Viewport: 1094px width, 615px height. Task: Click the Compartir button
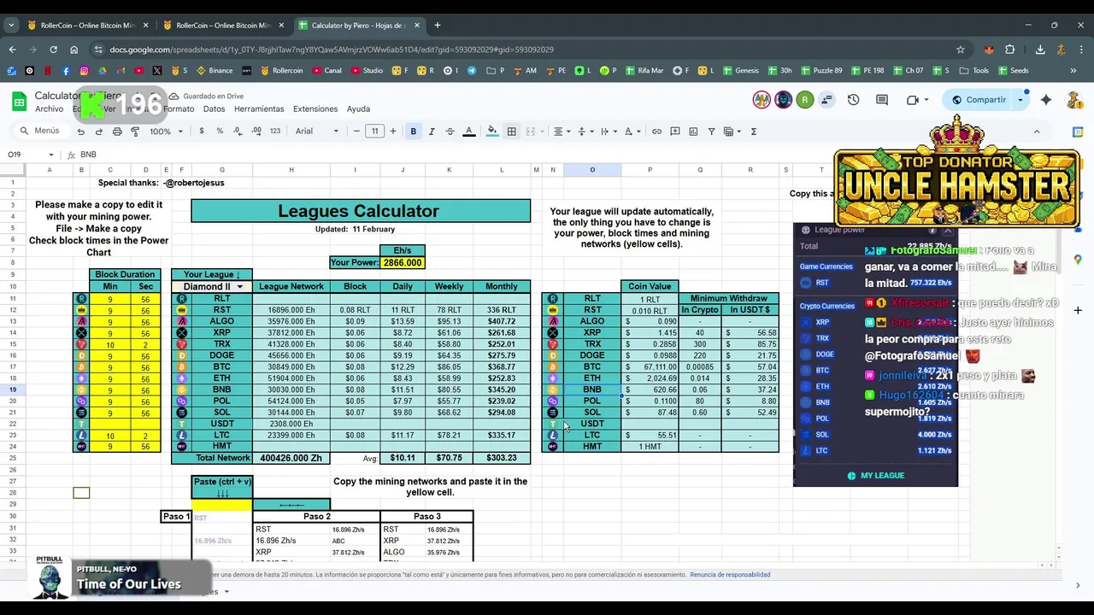click(979, 100)
